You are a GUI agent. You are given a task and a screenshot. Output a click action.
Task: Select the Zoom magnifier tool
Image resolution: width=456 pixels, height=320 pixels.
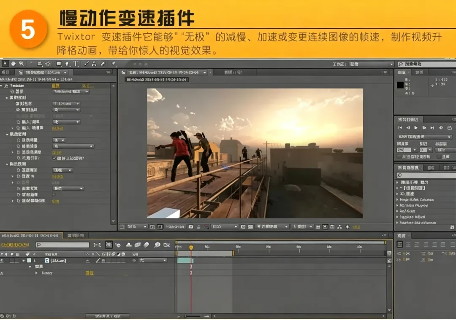coord(22,64)
